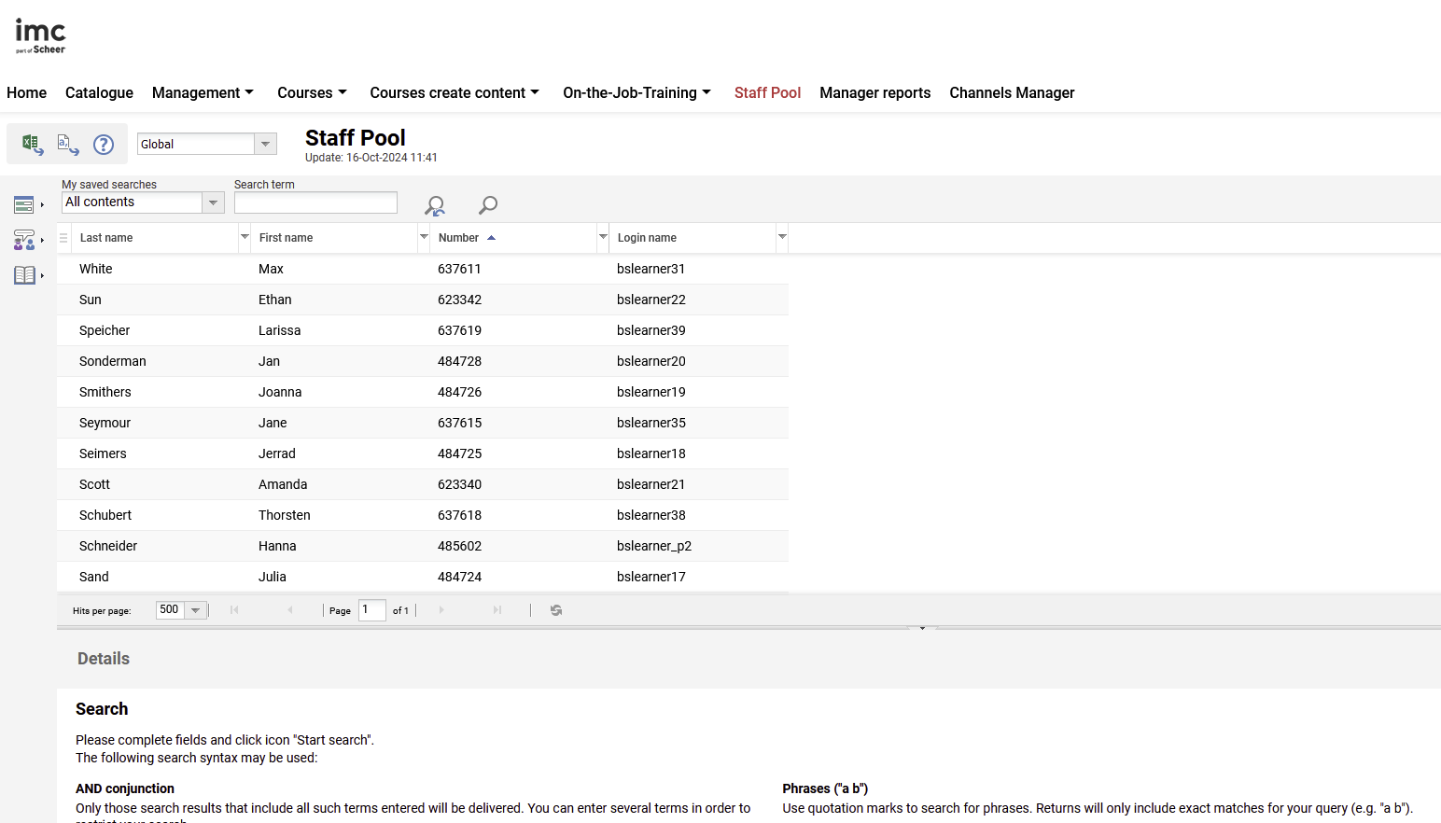1441x823 pixels.
Task: Click the CSV text export icon
Action: pyautogui.click(x=67, y=144)
